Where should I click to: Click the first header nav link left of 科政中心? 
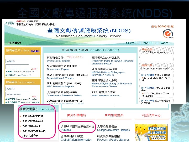pyautogui.click(x=131, y=43)
